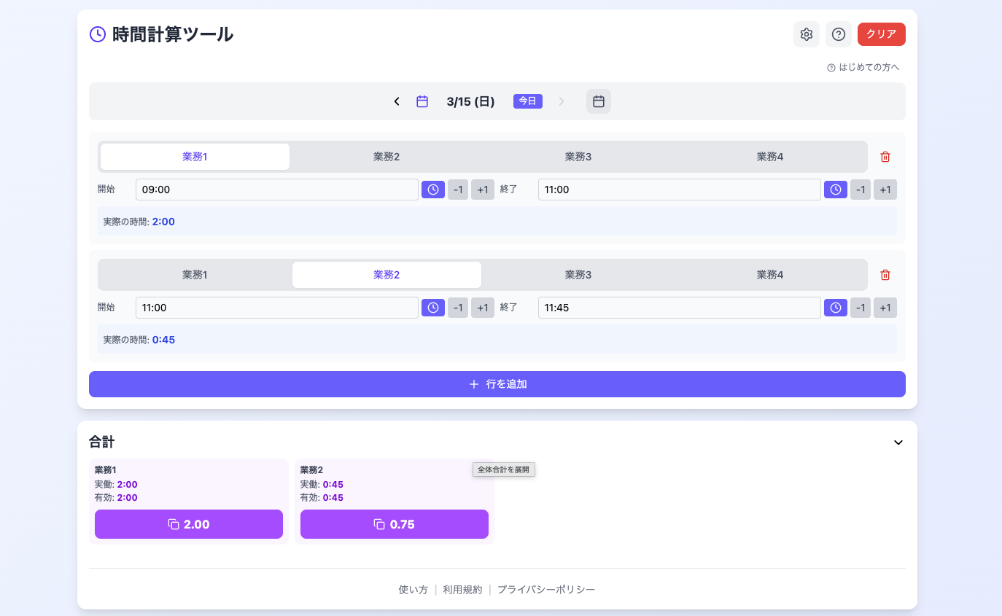Open the settings gear icon
Image resolution: width=1002 pixels, height=616 pixels.
(x=806, y=34)
